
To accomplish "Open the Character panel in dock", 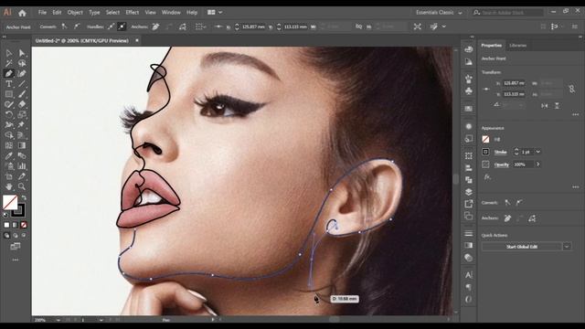I will tap(469, 275).
